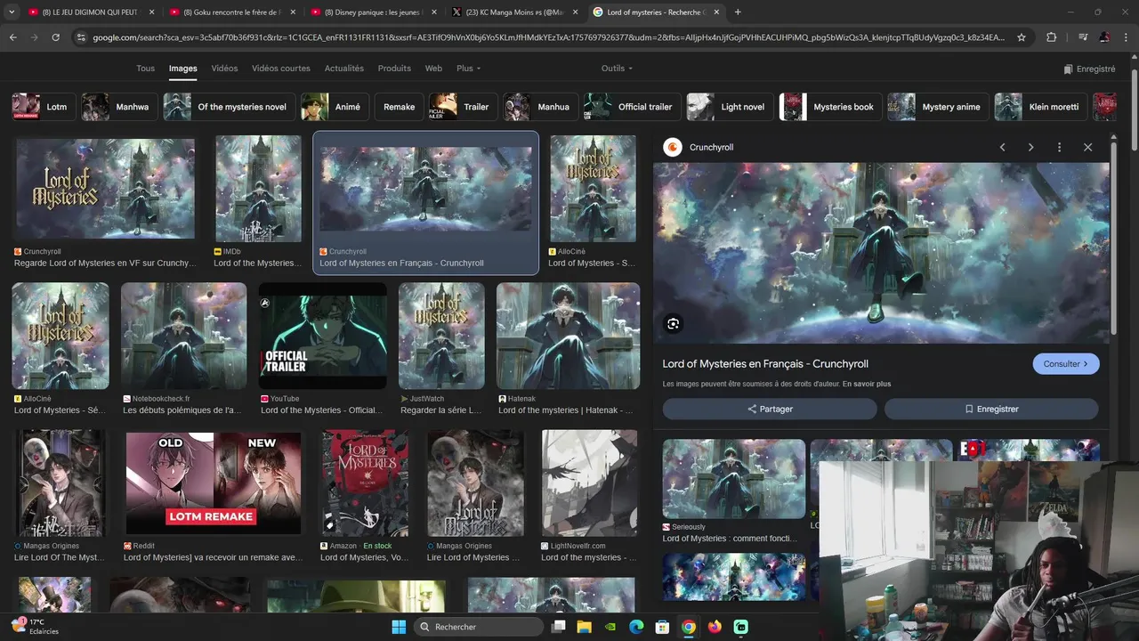Launch NVIDIA app from taskbar
Viewport: 1139px width, 641px height.
pos(610,627)
